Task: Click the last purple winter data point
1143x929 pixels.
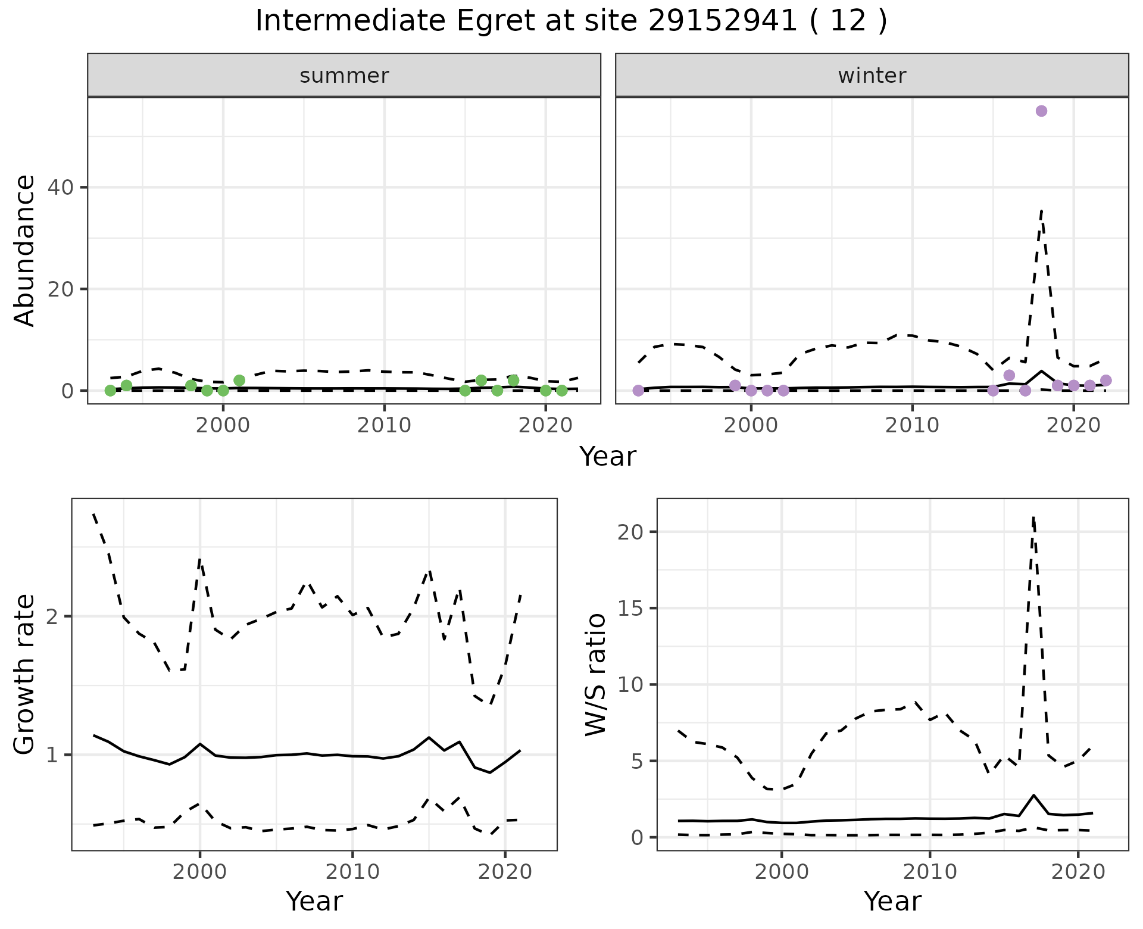Action: (1105, 381)
